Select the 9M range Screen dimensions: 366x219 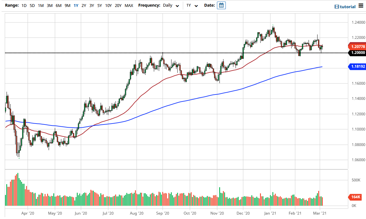[67, 5]
